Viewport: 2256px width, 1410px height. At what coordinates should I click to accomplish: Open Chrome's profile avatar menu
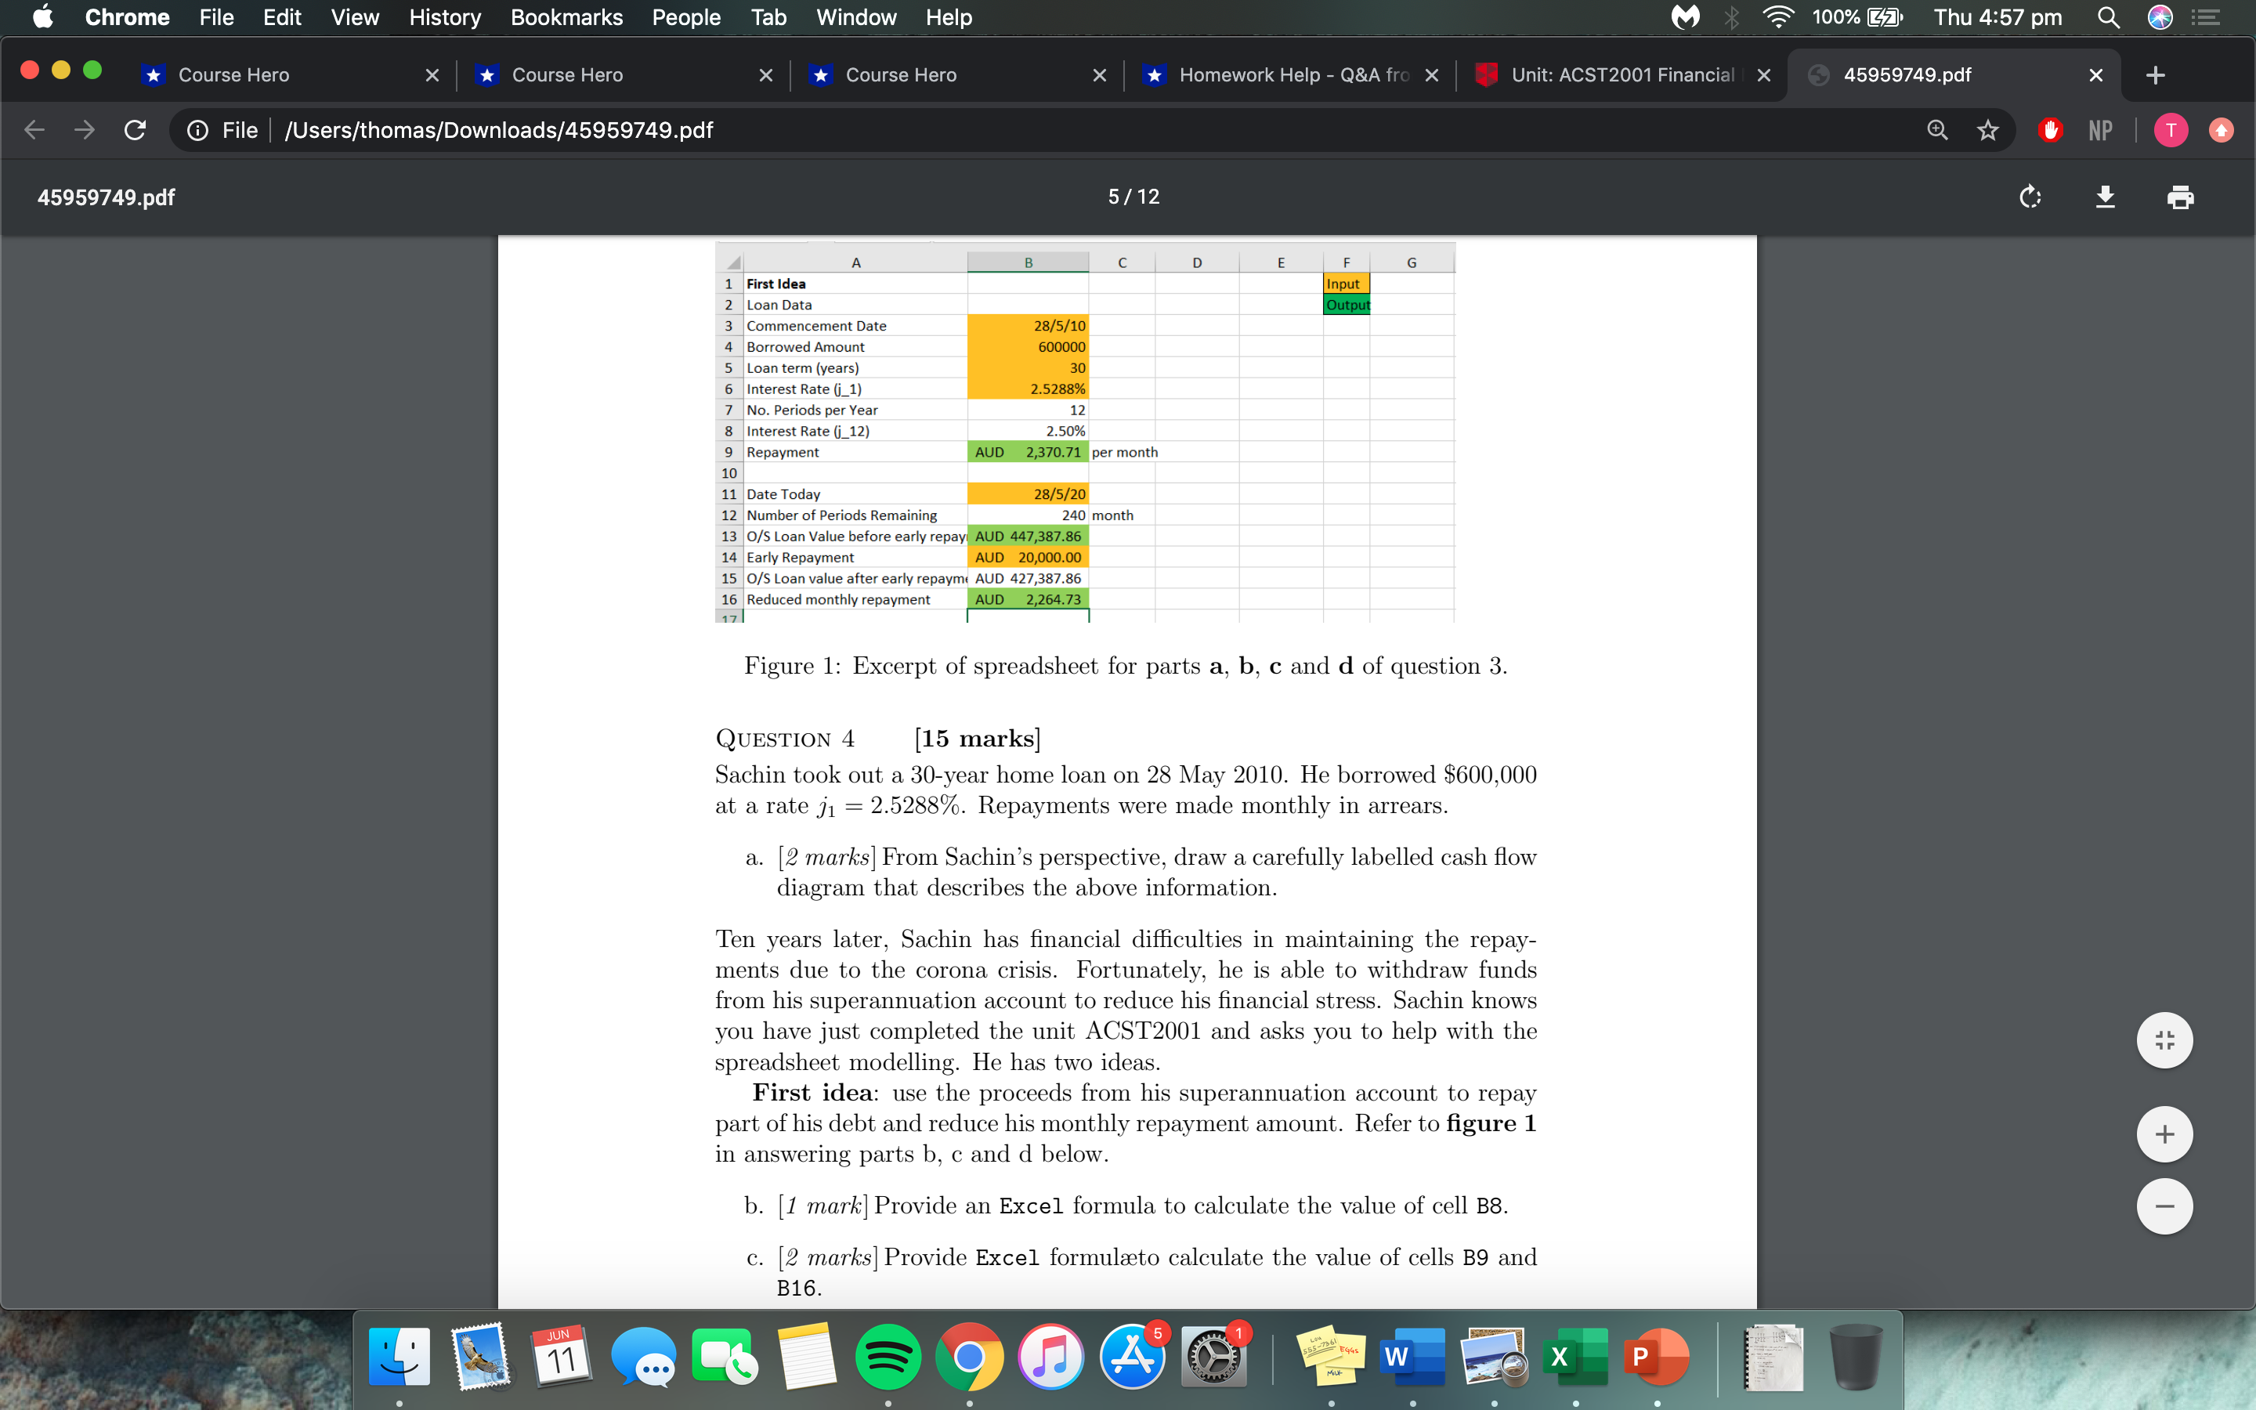2169,129
